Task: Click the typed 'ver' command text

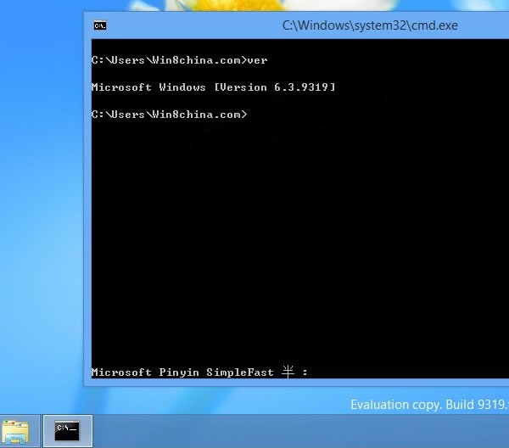Action: (x=258, y=60)
